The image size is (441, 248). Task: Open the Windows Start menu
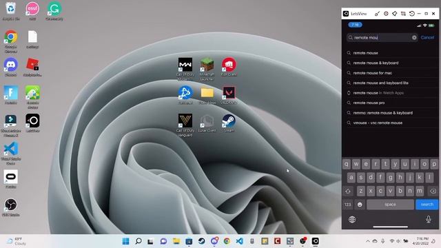[x=125, y=241]
